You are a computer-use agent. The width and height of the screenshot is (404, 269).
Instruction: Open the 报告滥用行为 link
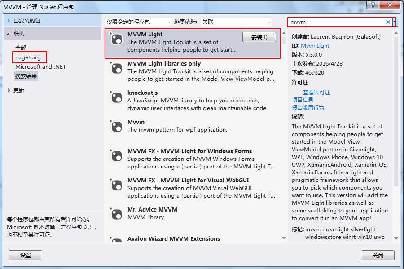(308, 108)
